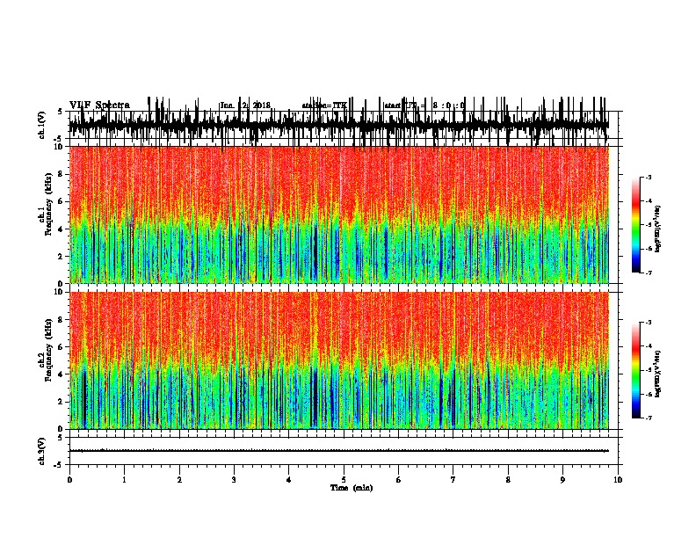Click the ch.1 "Frequency (kHz)" axis label
Image resolution: width=696 pixels, height=538 pixels.
(x=48, y=205)
